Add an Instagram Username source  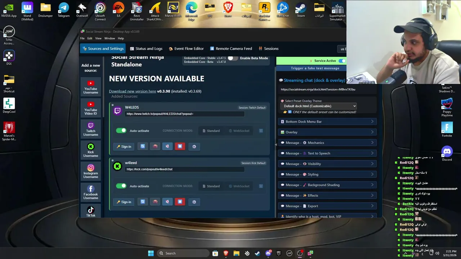91,171
